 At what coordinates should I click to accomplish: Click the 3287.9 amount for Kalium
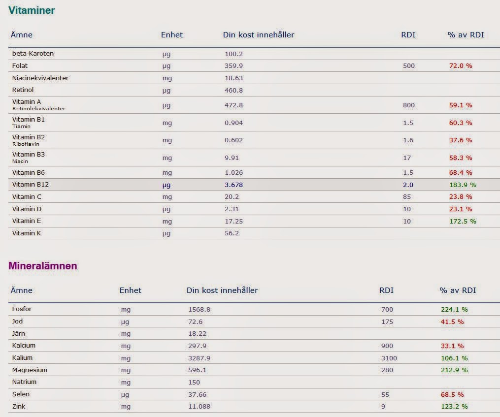200,358
